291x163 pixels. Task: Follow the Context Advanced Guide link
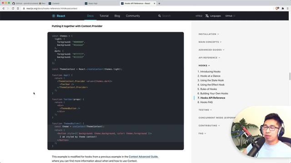(x=143, y=157)
